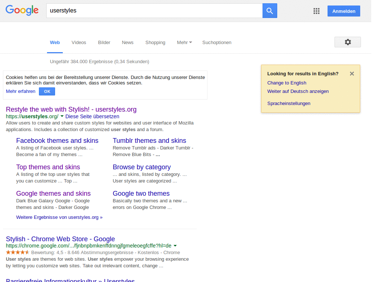The height and width of the screenshot is (282, 376).
Task: Click Diese Seite übersetzen
Action: [x=92, y=116]
